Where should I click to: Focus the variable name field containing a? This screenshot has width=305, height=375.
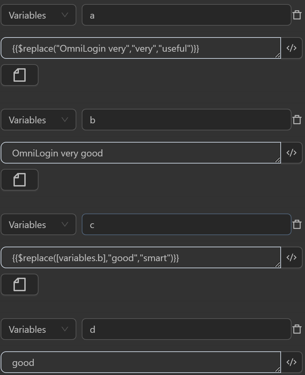coord(186,15)
